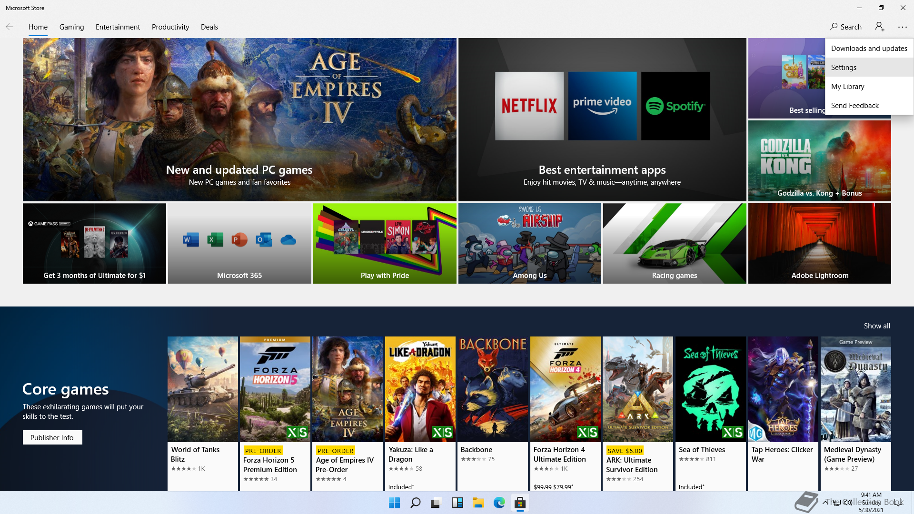Launch File Explorer from taskbar
This screenshot has height=514, width=914.
[478, 503]
